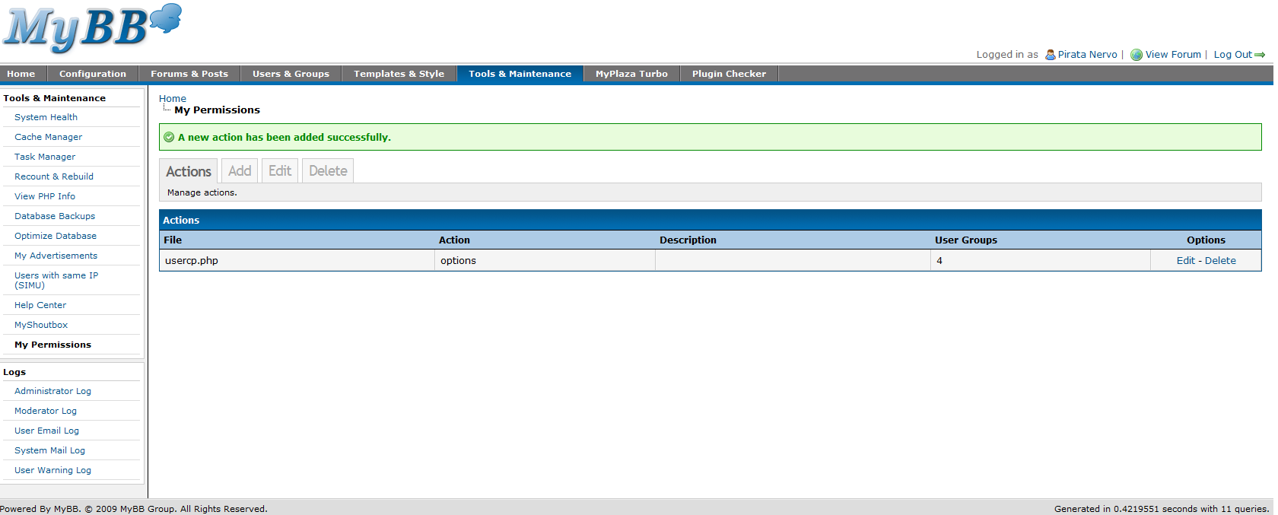Click the Log Out link

click(x=1232, y=55)
